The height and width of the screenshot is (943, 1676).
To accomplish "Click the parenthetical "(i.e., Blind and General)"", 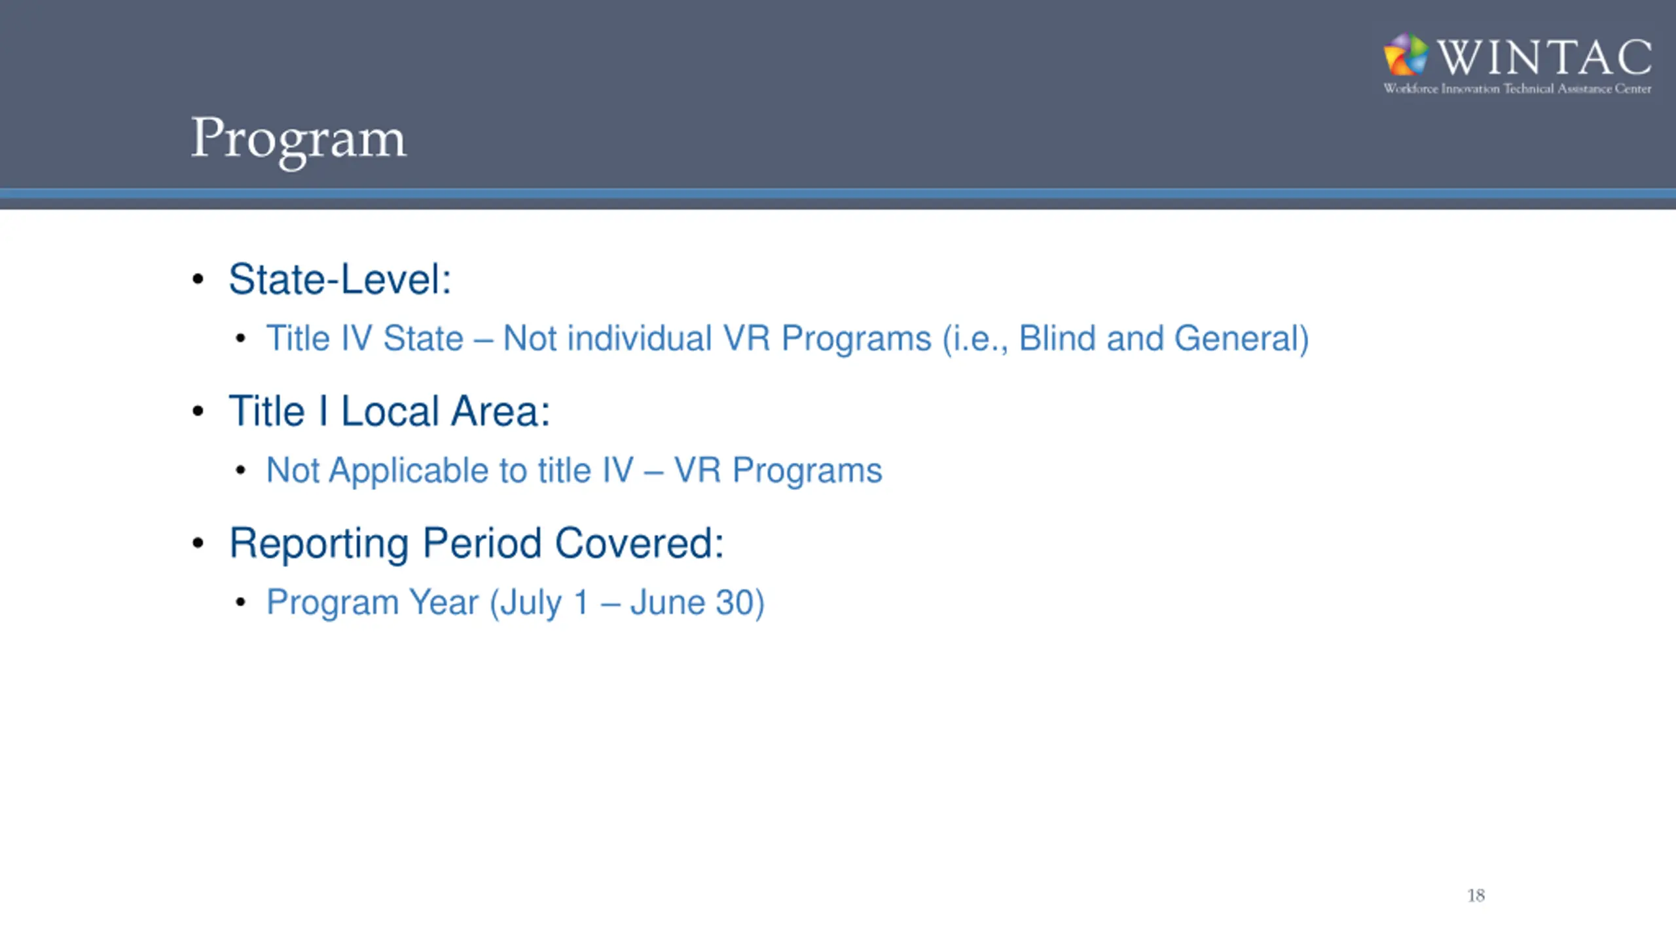I will 1125,339.
